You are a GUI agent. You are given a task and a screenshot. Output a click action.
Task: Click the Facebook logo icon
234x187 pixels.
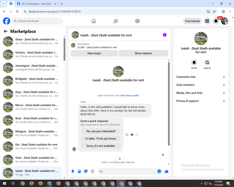tap(7, 21)
